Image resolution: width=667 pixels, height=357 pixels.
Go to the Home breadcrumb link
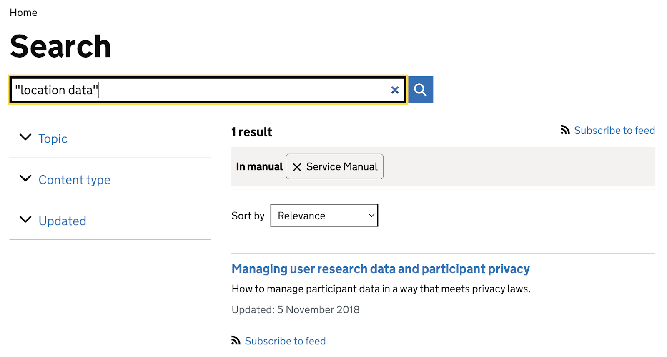coord(23,13)
